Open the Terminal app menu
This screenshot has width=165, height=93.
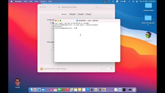(x=18, y=1)
